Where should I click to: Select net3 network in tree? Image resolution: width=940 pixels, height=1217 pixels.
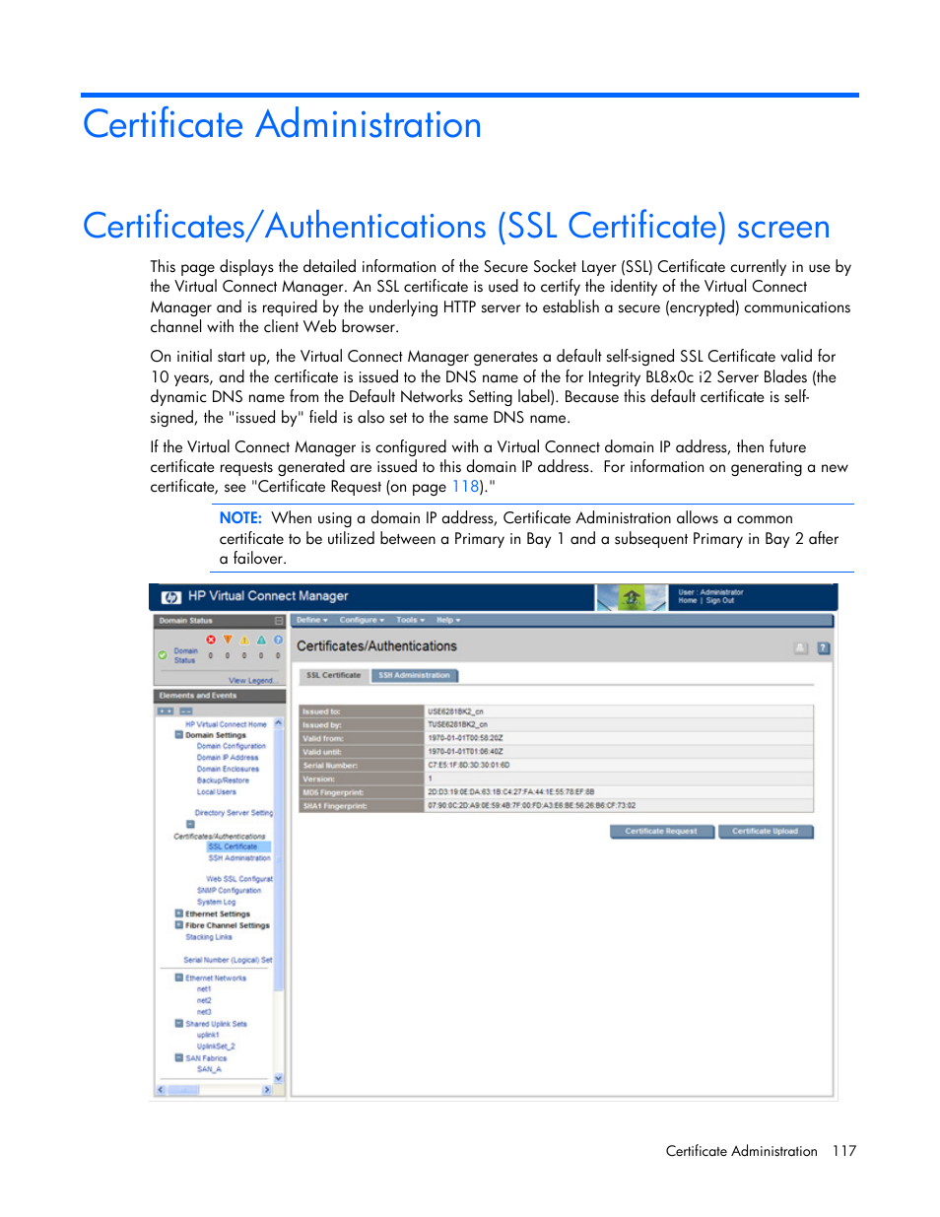(x=204, y=1012)
